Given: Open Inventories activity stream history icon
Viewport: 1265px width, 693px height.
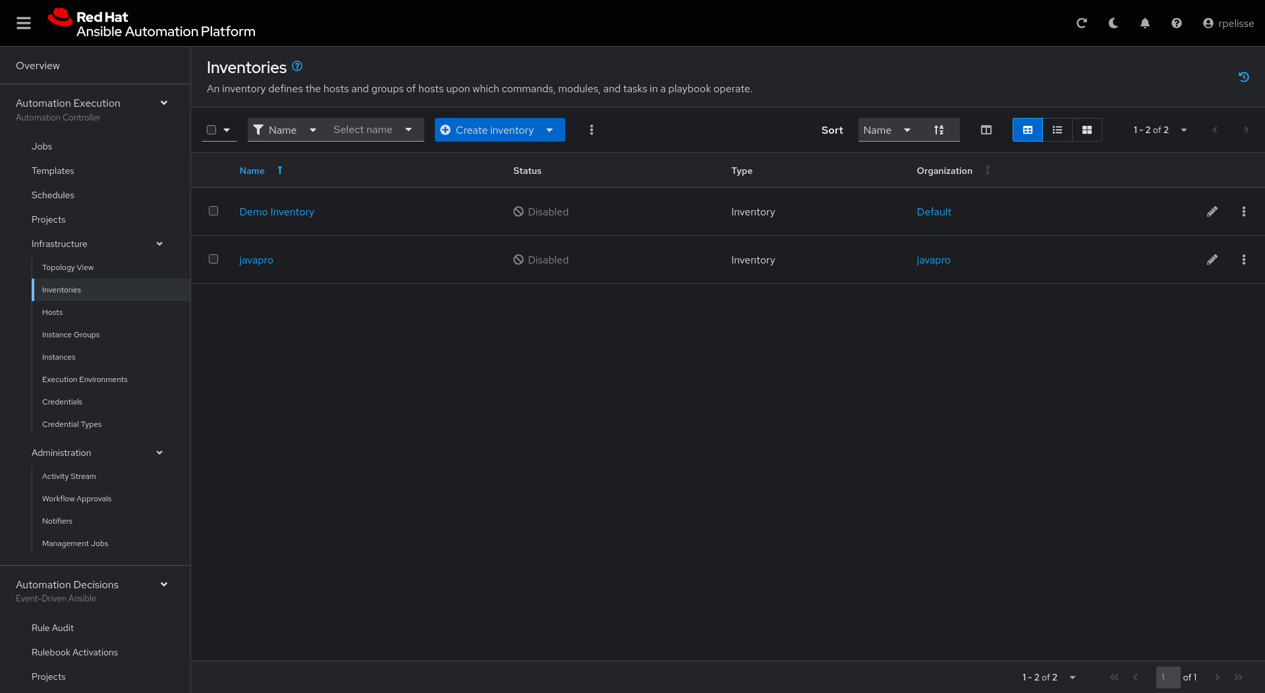Looking at the screenshot, I should tap(1244, 77).
